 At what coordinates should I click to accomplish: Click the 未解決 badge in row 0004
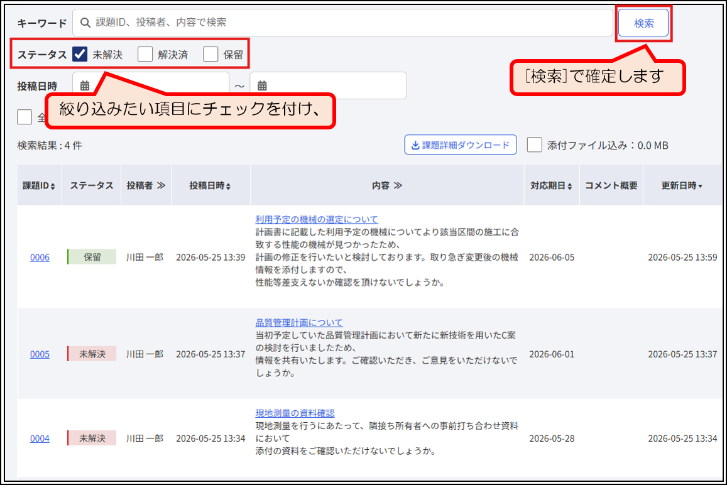pos(92,438)
